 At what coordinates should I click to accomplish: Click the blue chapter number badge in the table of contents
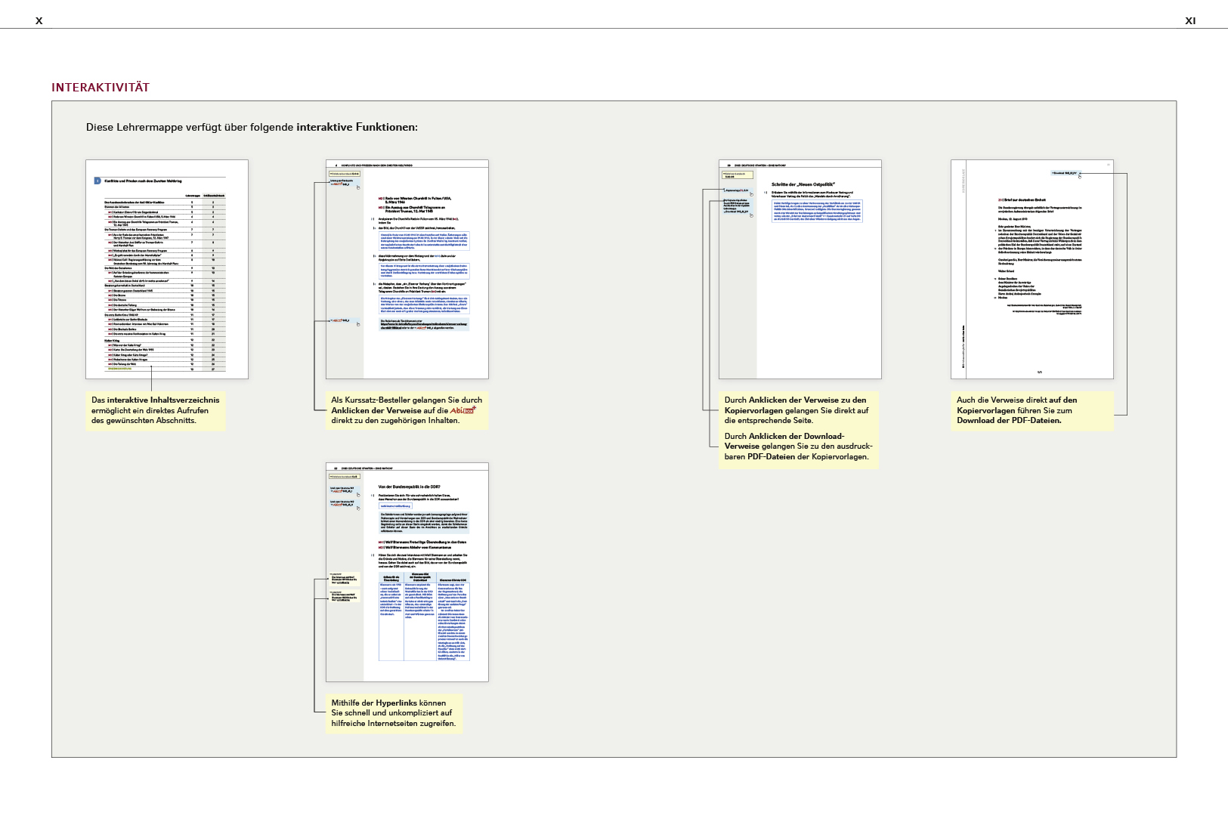pos(97,181)
